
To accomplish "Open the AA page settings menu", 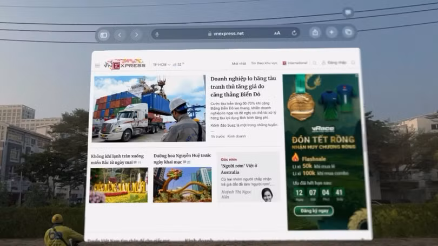I will pos(277,33).
